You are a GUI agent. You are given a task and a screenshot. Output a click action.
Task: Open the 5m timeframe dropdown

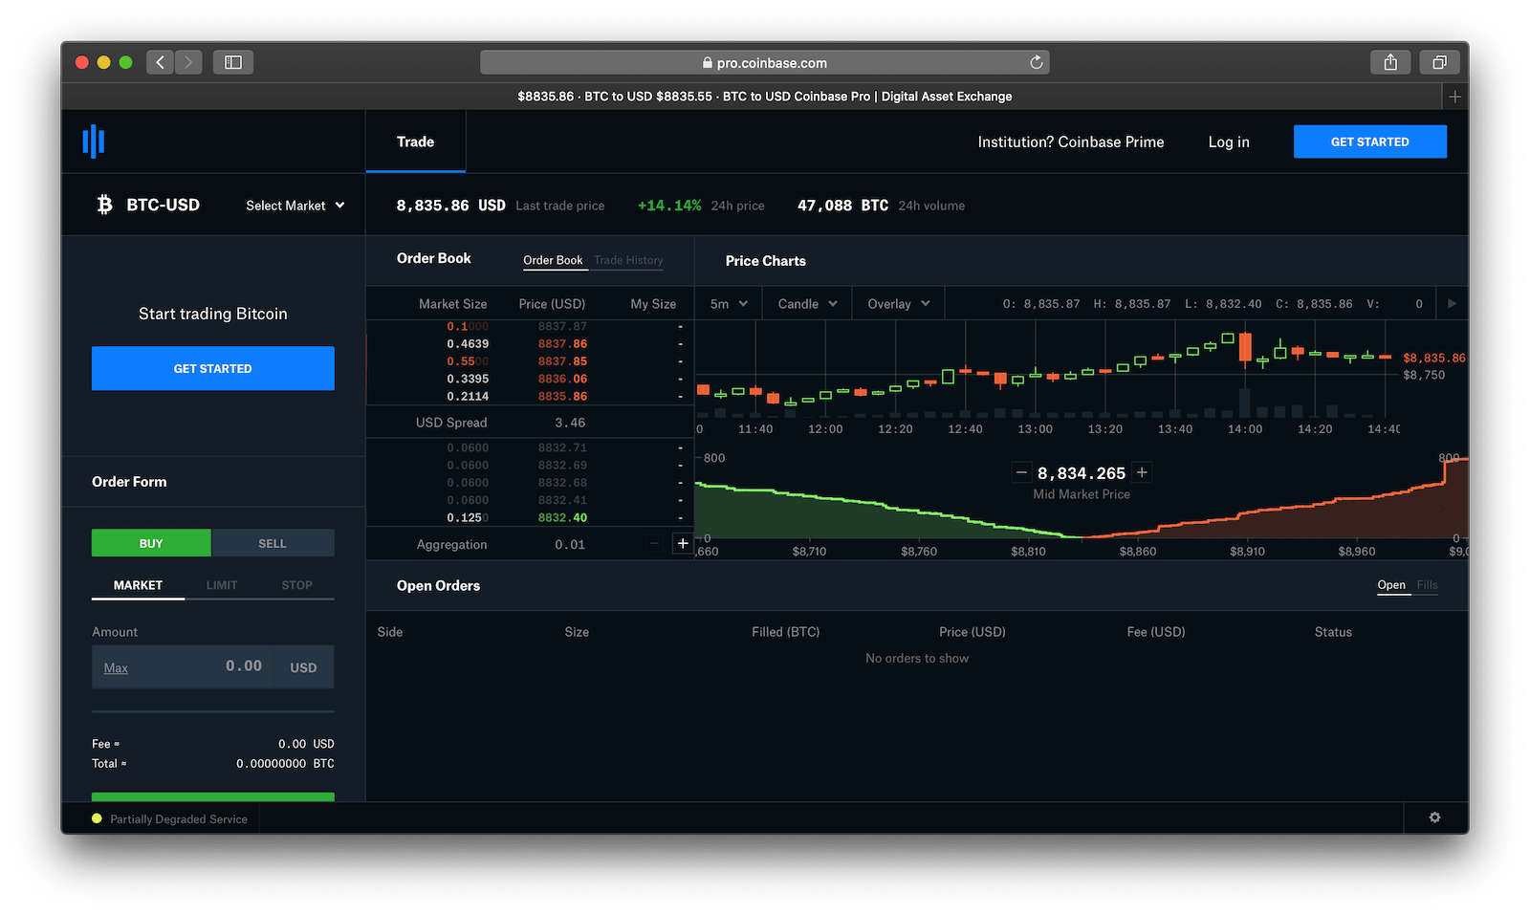(729, 304)
